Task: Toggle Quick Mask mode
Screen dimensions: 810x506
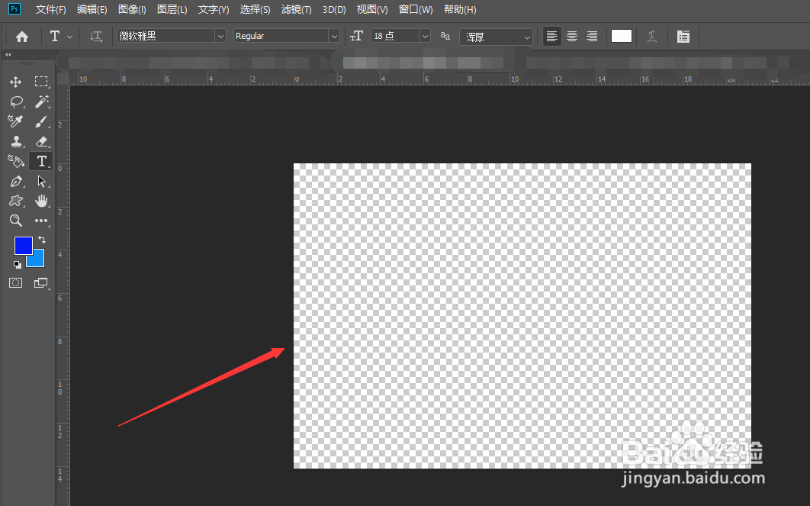Action: pyautogui.click(x=15, y=282)
